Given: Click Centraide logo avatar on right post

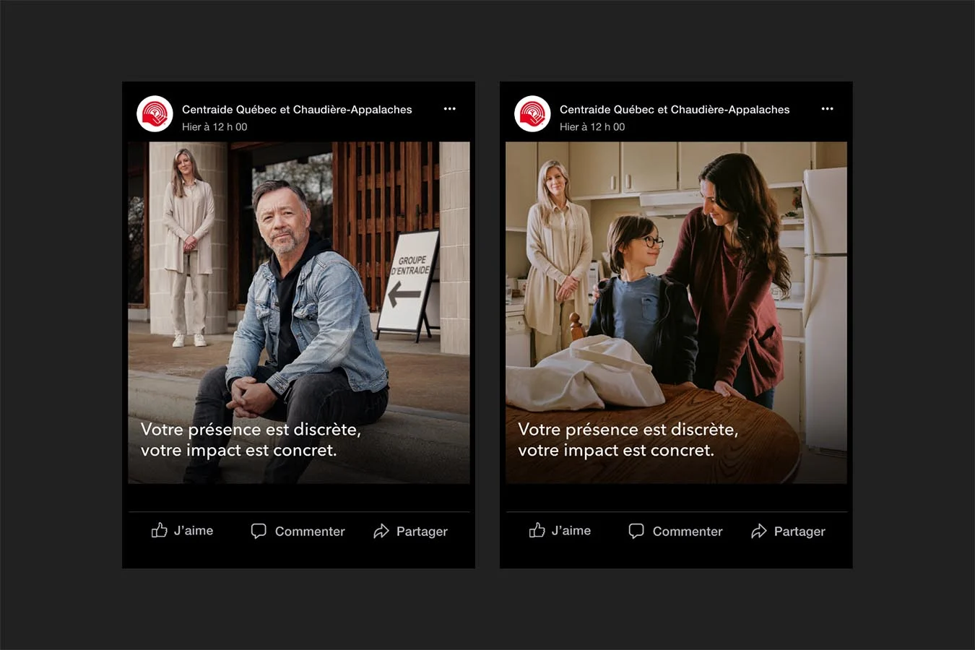Looking at the screenshot, I should tap(532, 114).
